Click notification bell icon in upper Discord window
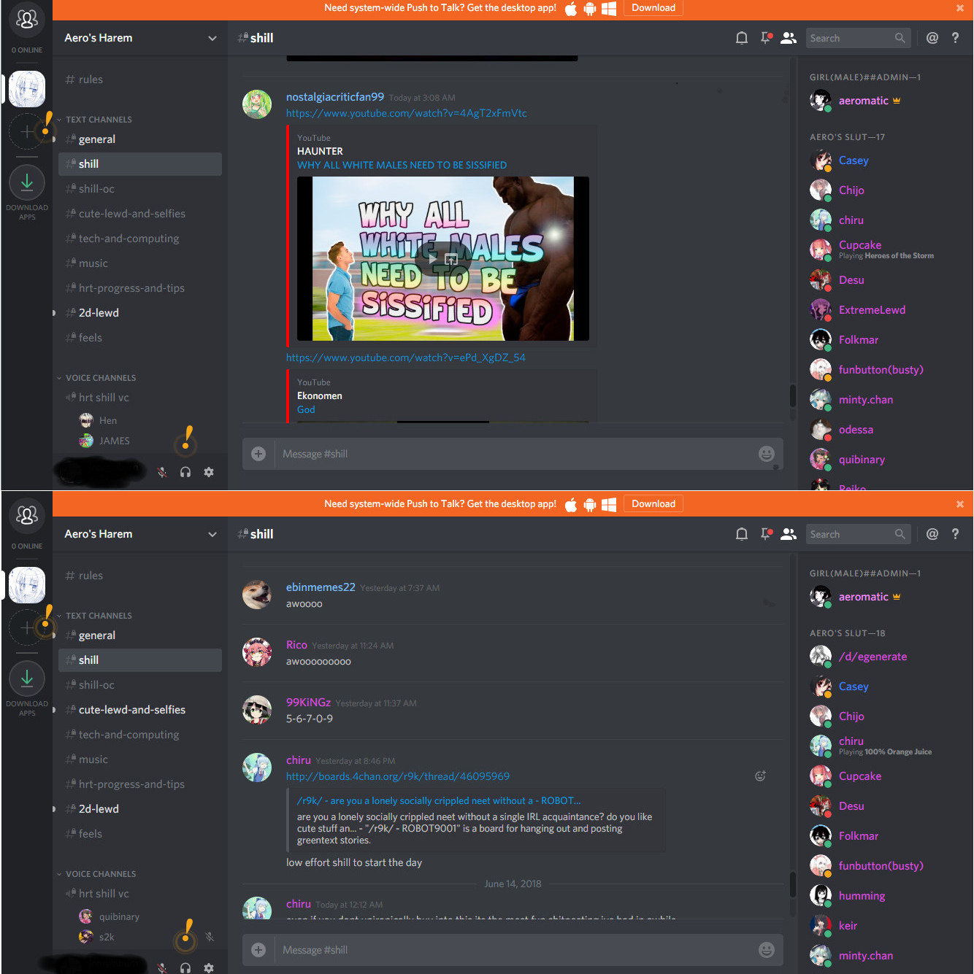 (742, 38)
